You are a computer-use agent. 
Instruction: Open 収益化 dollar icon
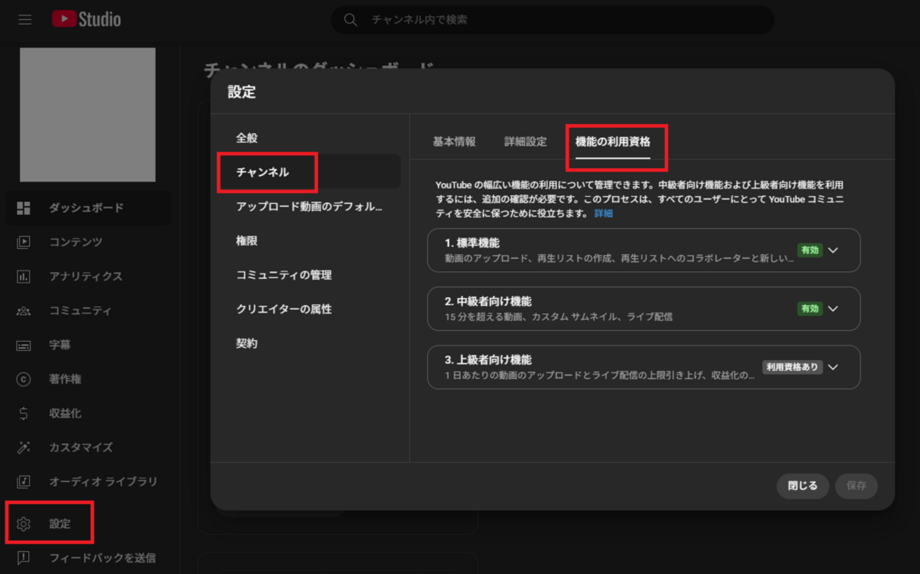23,413
